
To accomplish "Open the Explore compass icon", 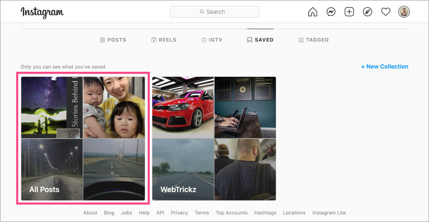I will click(x=368, y=12).
